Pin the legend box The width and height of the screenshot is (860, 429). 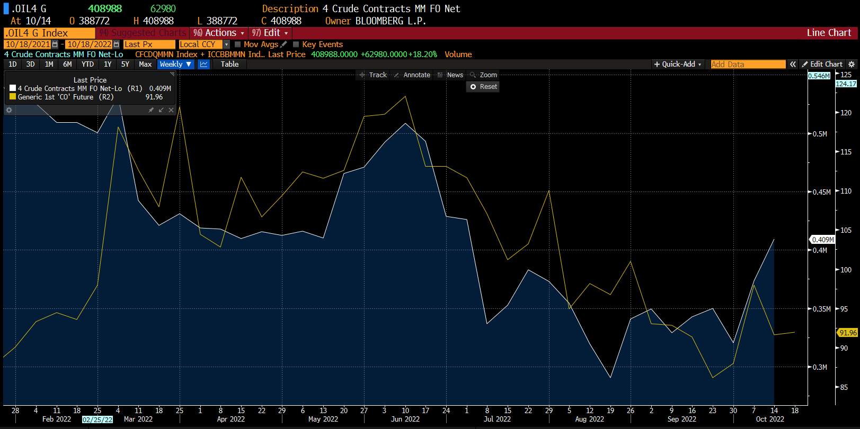(151, 110)
